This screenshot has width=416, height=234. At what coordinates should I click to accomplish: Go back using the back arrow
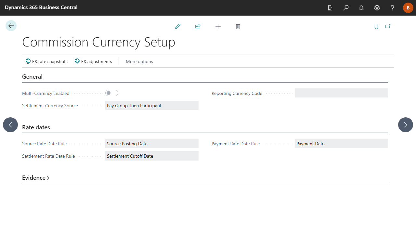tap(11, 26)
